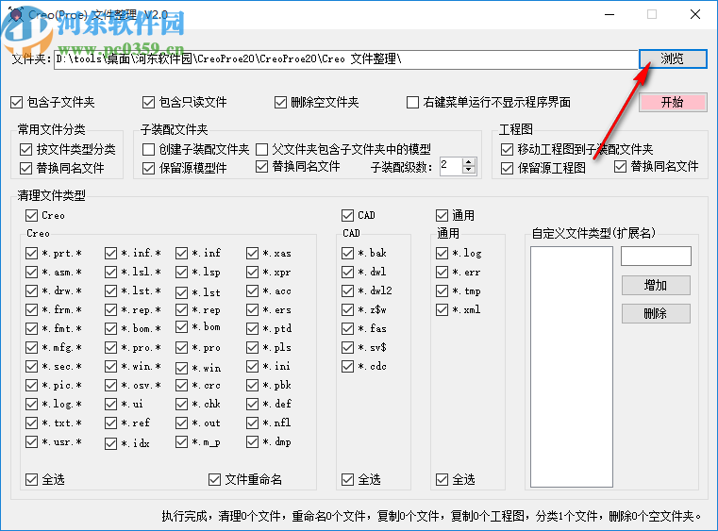Toggle the top Creo group checkbox
Viewport: 718px width, 531px height.
pyautogui.click(x=31, y=215)
